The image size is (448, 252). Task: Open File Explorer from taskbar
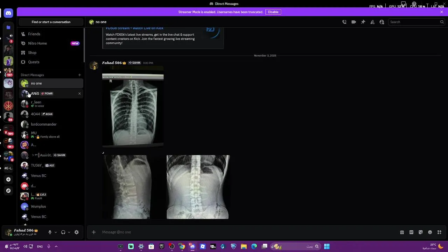pyautogui.click(x=244, y=246)
